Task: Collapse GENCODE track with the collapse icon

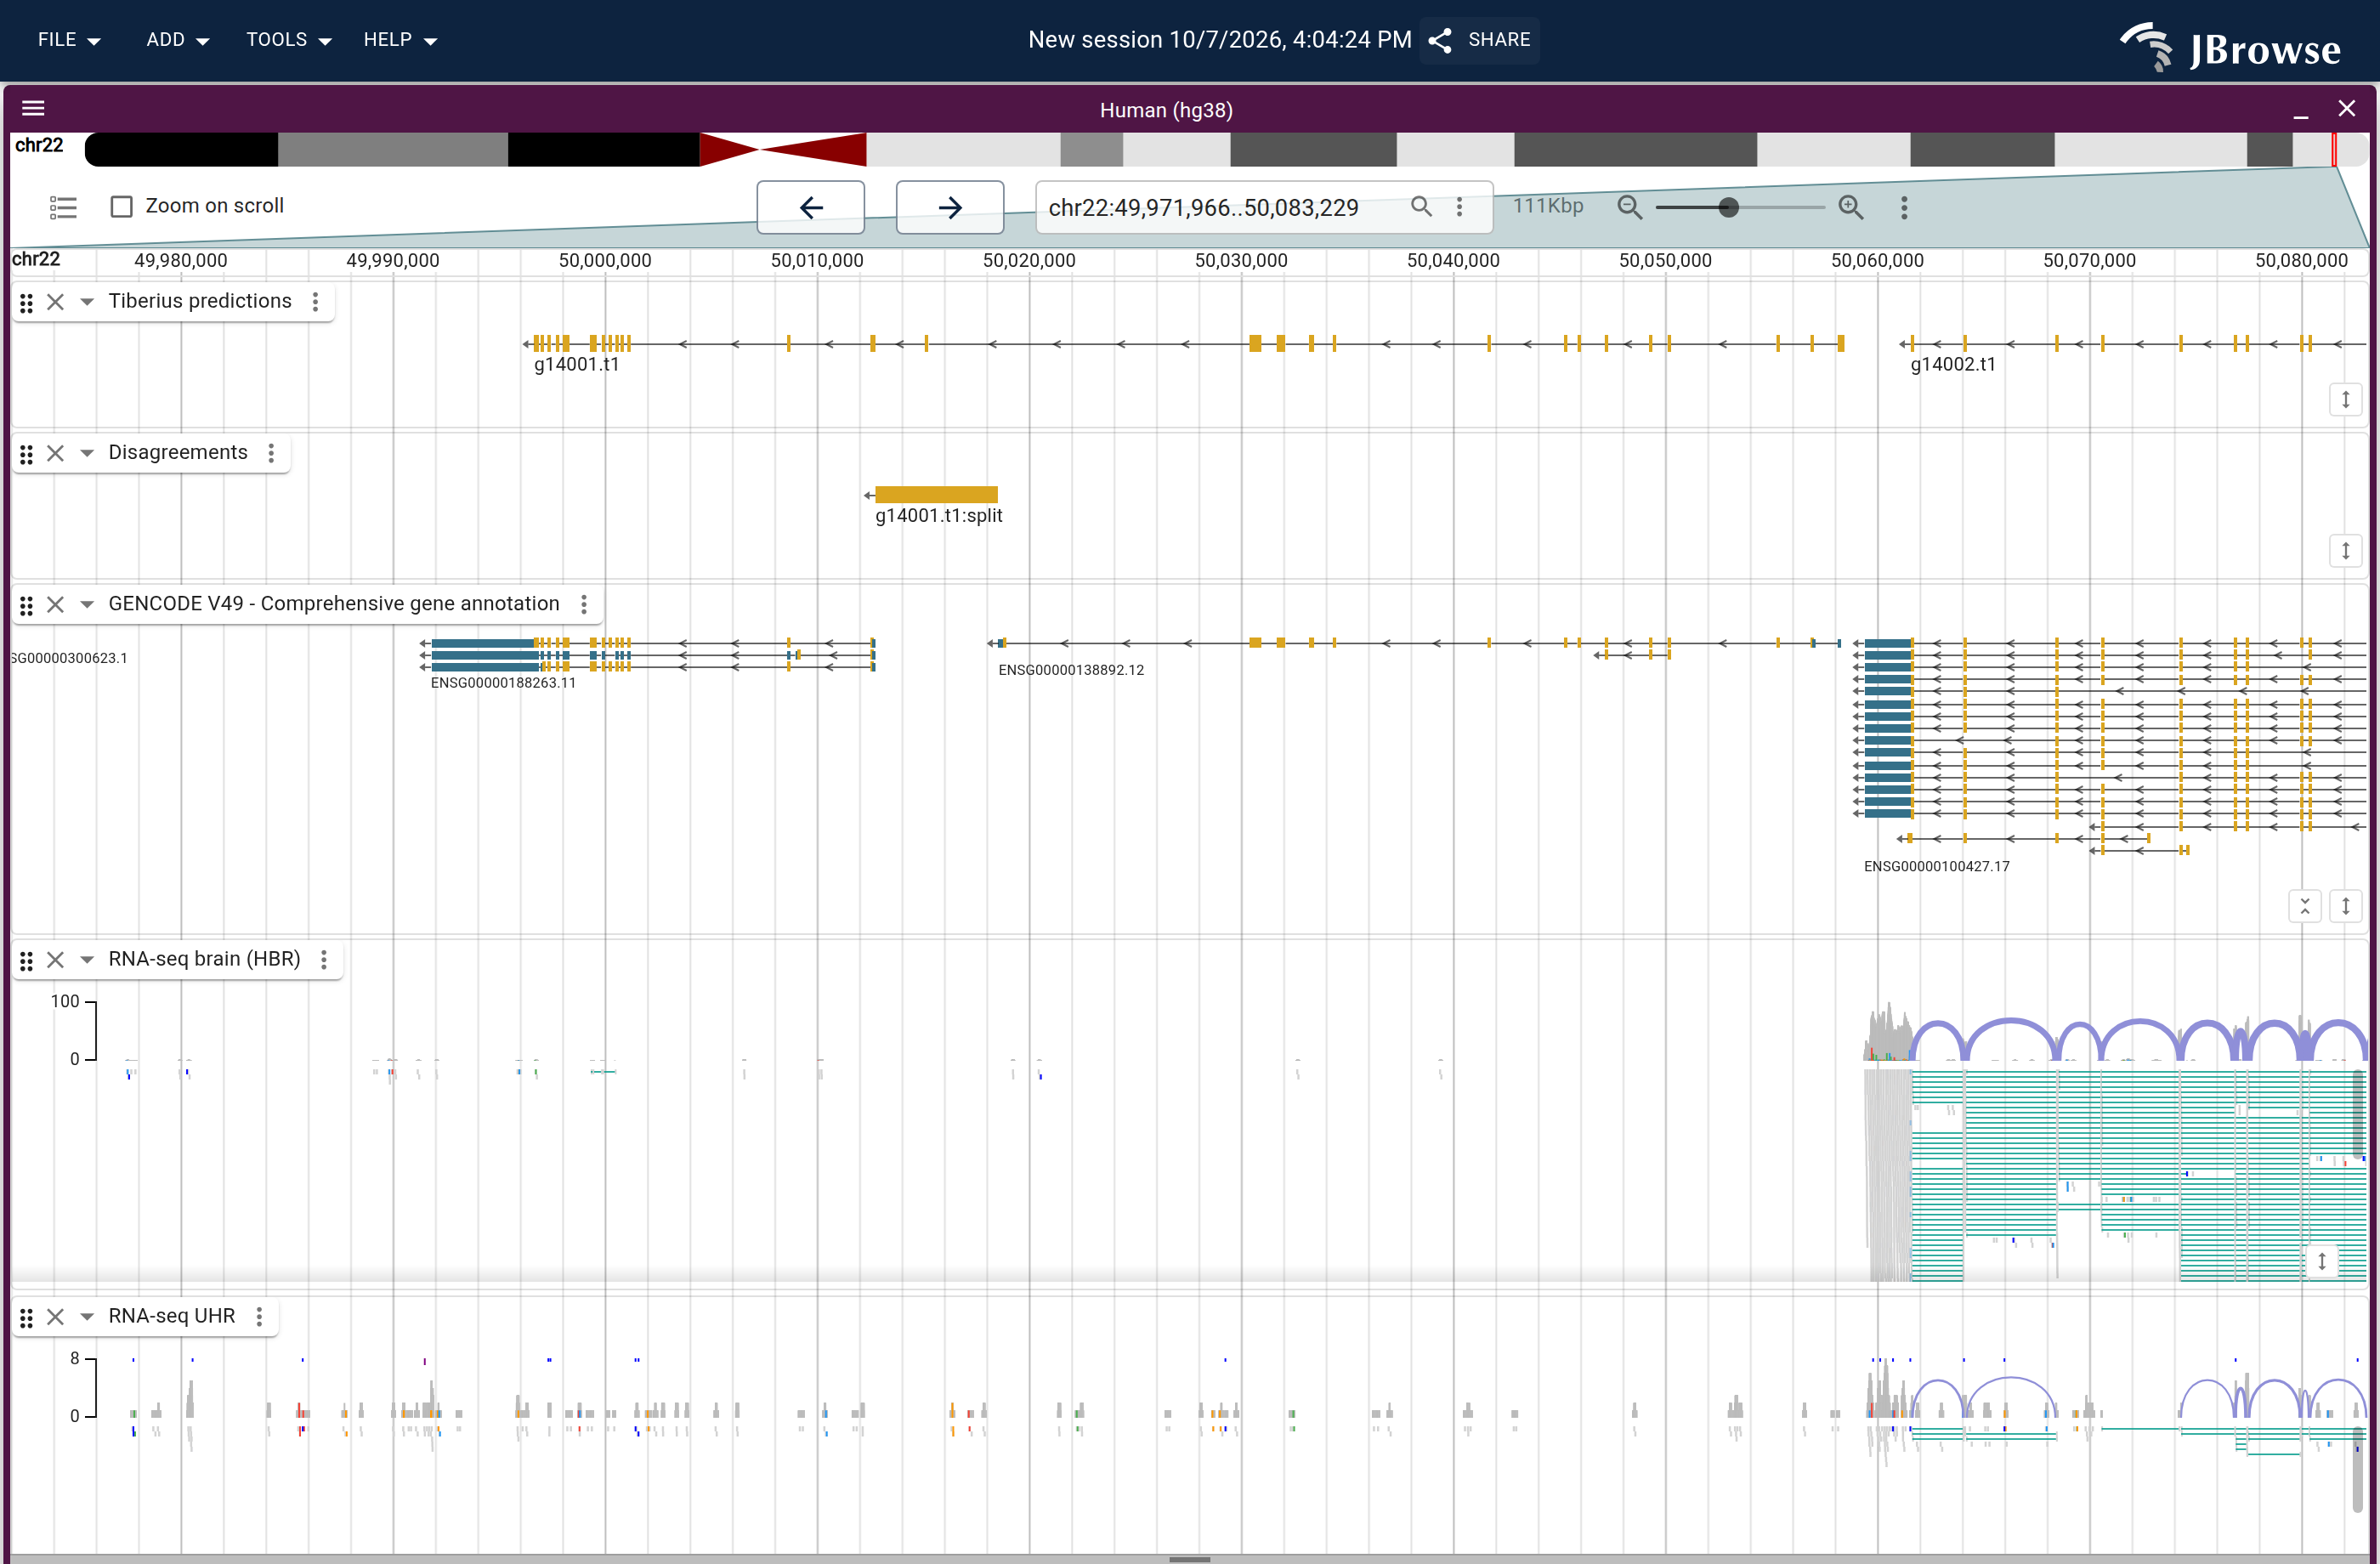Action: [2305, 906]
